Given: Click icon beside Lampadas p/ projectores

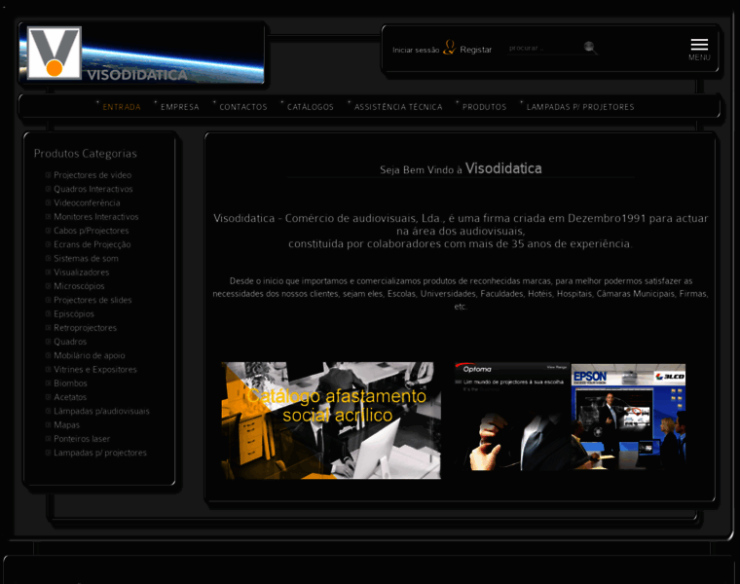Looking at the screenshot, I should [x=48, y=453].
